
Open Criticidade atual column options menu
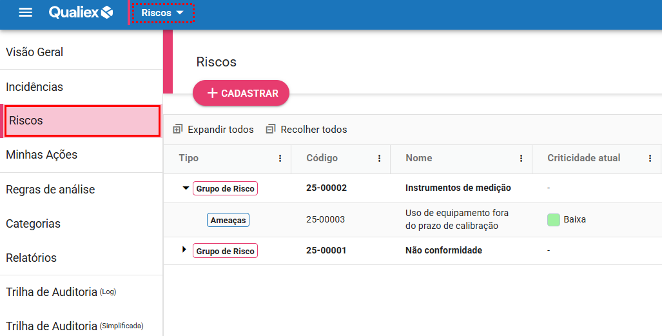click(x=650, y=158)
